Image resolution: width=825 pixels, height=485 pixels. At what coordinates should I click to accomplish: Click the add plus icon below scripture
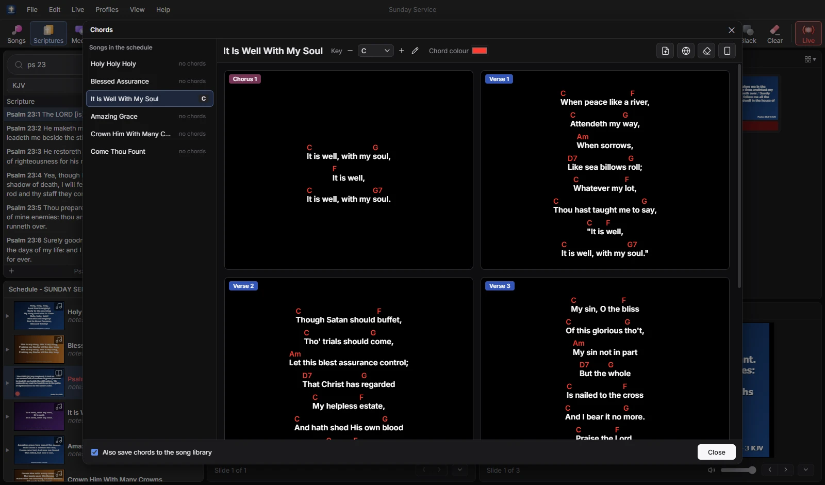coord(11,271)
